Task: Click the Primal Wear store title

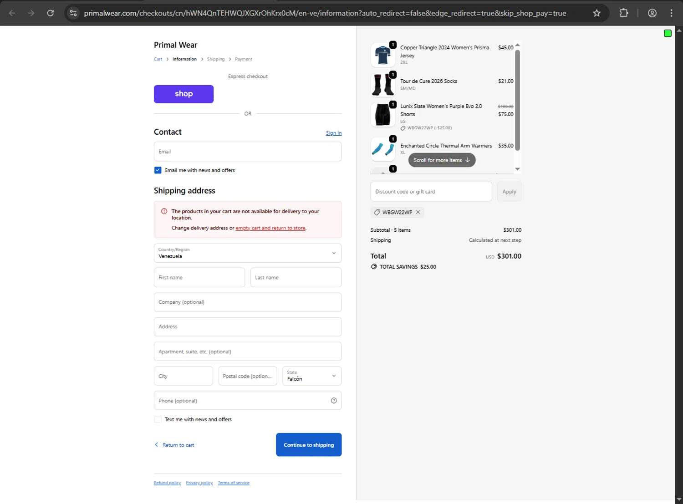Action: click(175, 45)
